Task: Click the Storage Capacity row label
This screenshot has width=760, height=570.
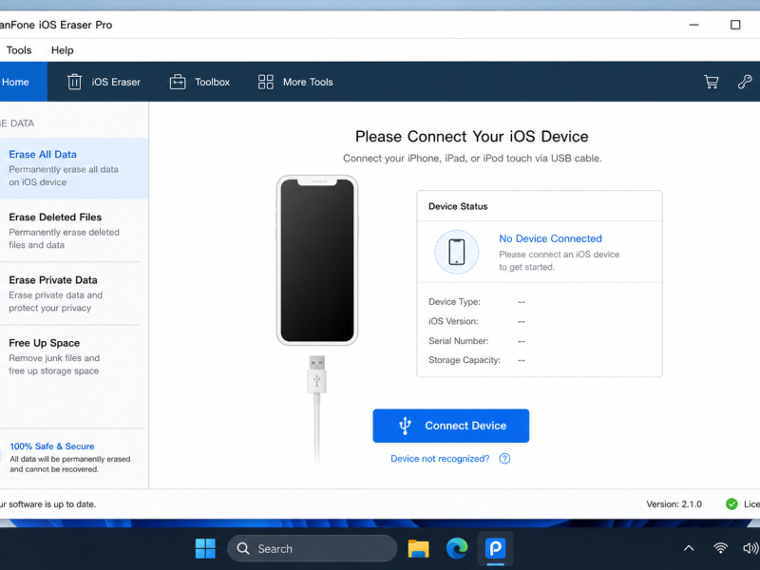Action: pyautogui.click(x=465, y=360)
